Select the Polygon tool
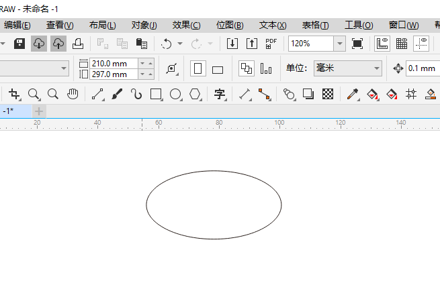440x291 pixels. point(195,94)
